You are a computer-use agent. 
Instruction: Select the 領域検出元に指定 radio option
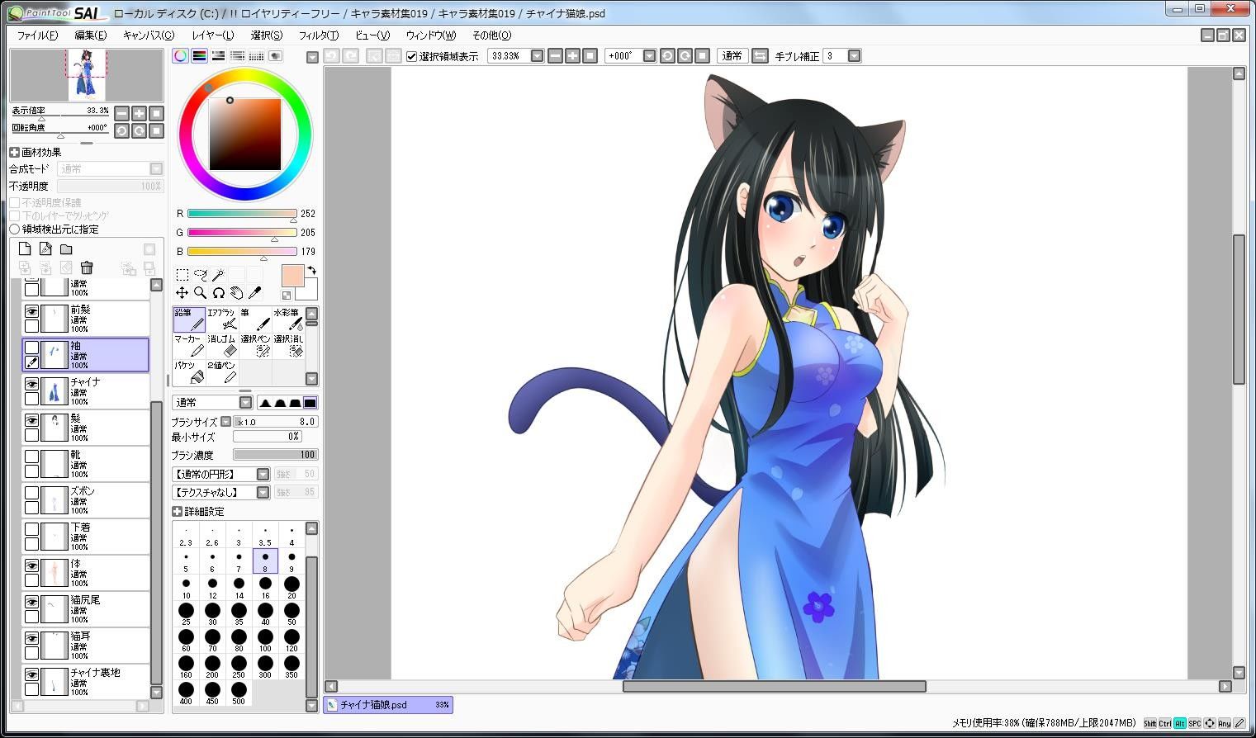(x=15, y=229)
